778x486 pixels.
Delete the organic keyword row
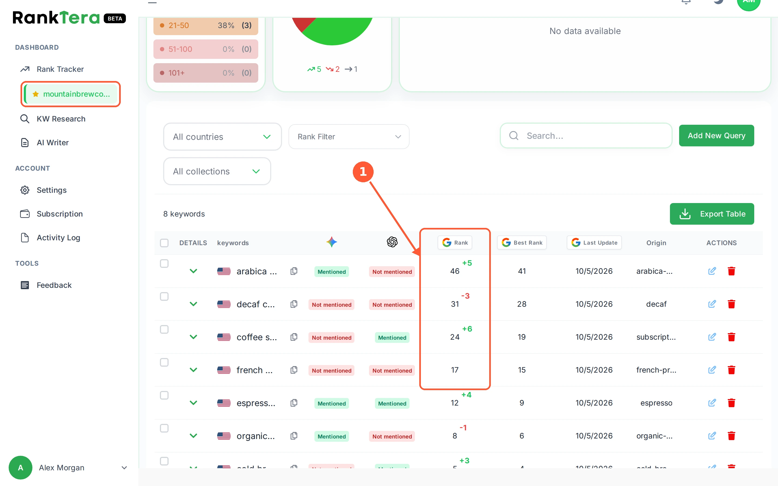(731, 436)
